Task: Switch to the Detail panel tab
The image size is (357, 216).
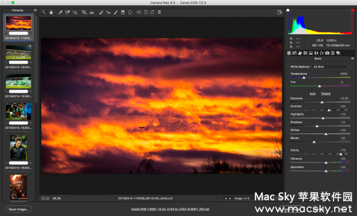Action: coord(300,53)
